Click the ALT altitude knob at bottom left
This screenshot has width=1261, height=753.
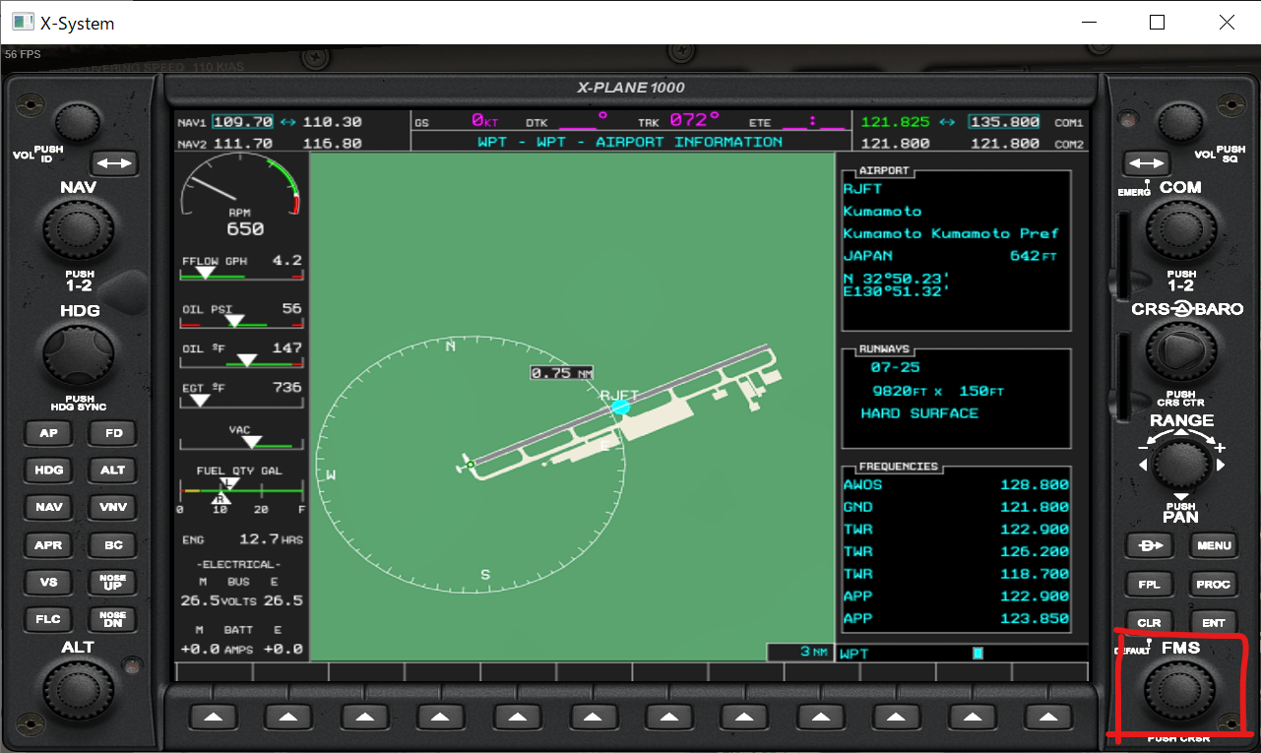[x=76, y=690]
